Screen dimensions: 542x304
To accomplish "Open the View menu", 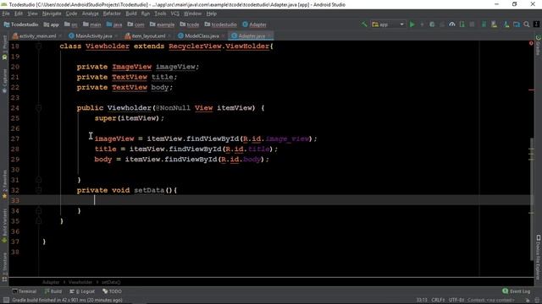I will pyautogui.click(x=32, y=14).
